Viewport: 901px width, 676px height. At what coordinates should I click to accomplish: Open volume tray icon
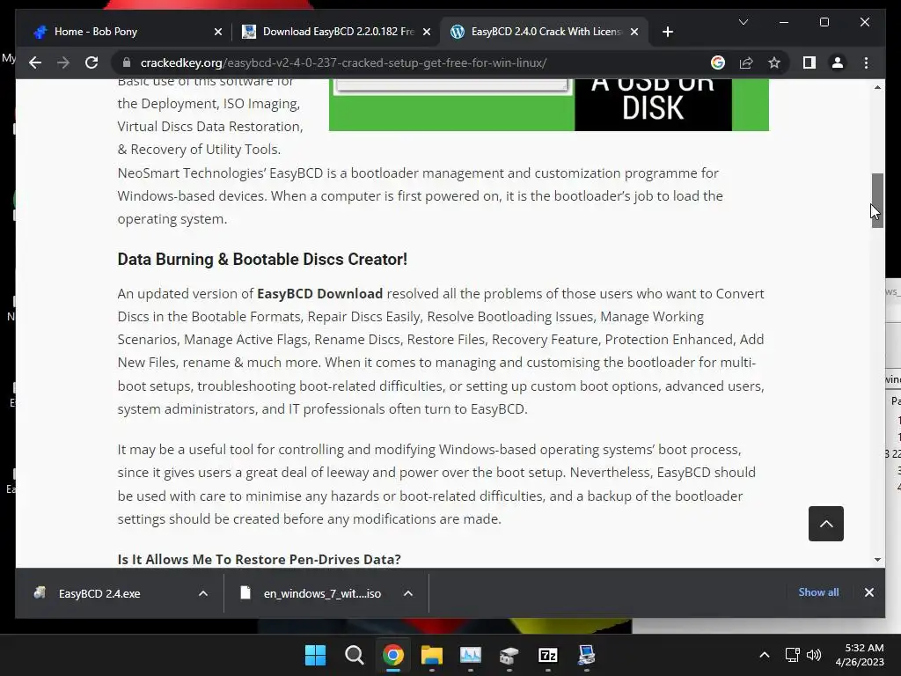(x=814, y=655)
